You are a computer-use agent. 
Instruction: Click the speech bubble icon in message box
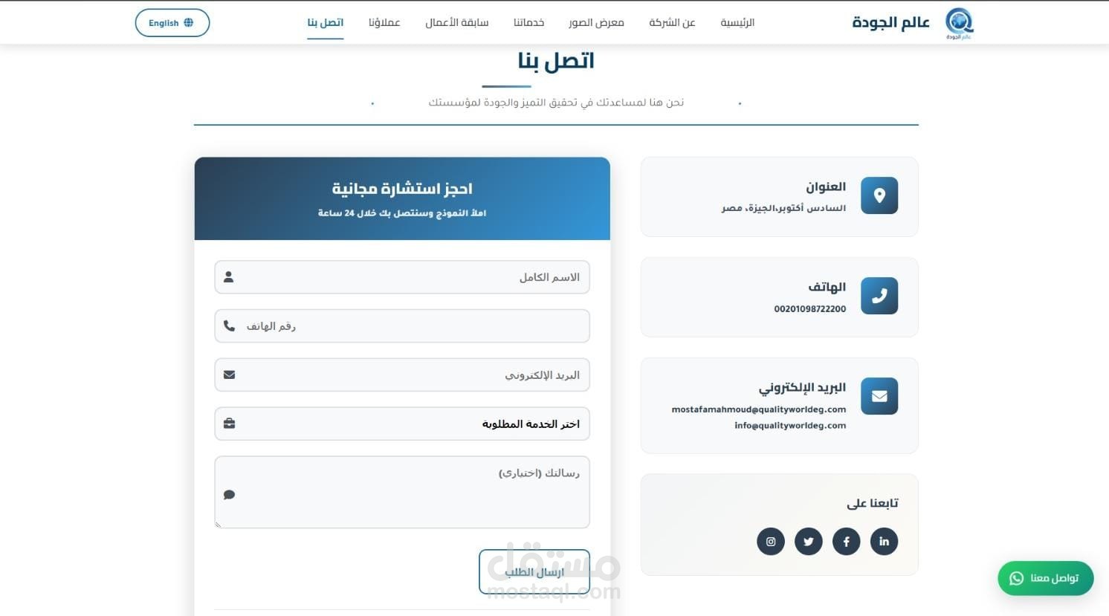click(x=229, y=495)
